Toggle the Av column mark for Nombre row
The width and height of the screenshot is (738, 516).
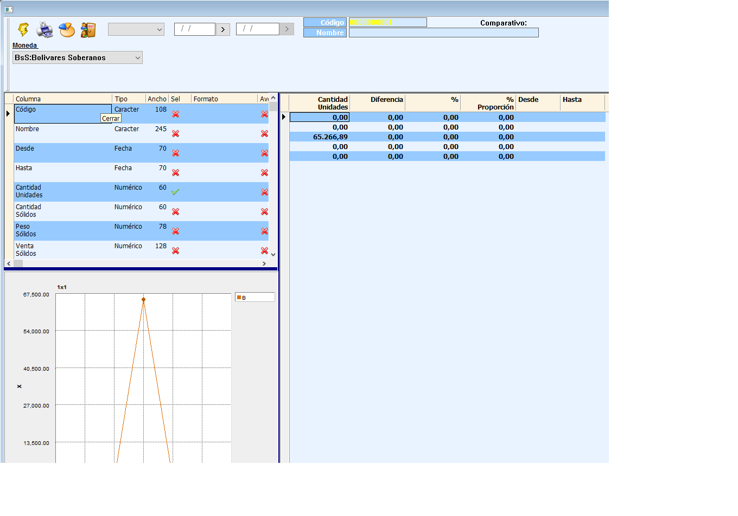pos(264,133)
